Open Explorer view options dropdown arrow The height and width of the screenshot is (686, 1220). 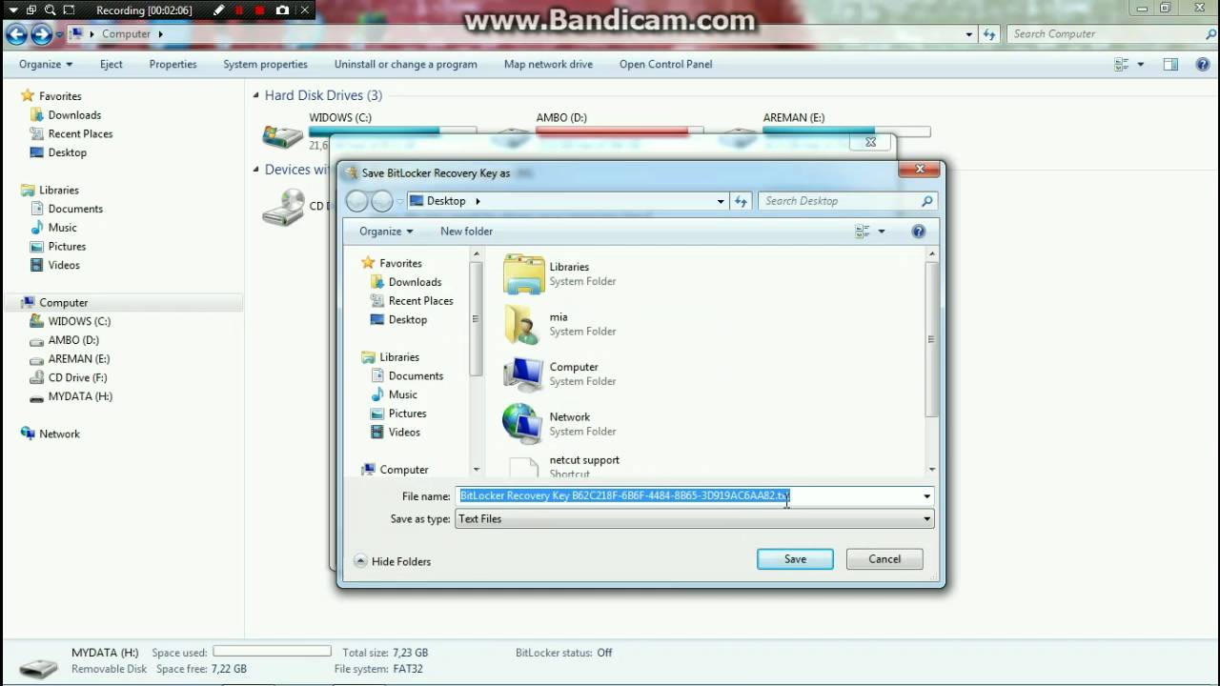click(x=1140, y=64)
